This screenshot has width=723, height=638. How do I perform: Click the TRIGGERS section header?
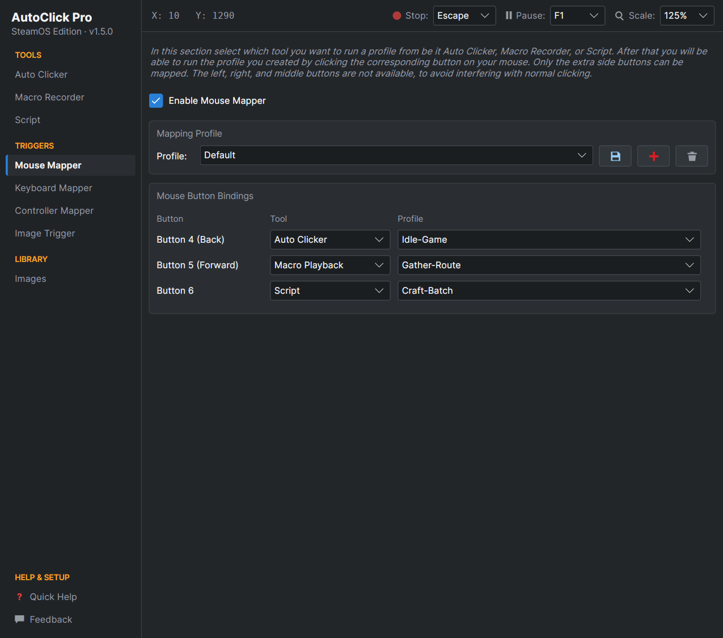click(35, 146)
